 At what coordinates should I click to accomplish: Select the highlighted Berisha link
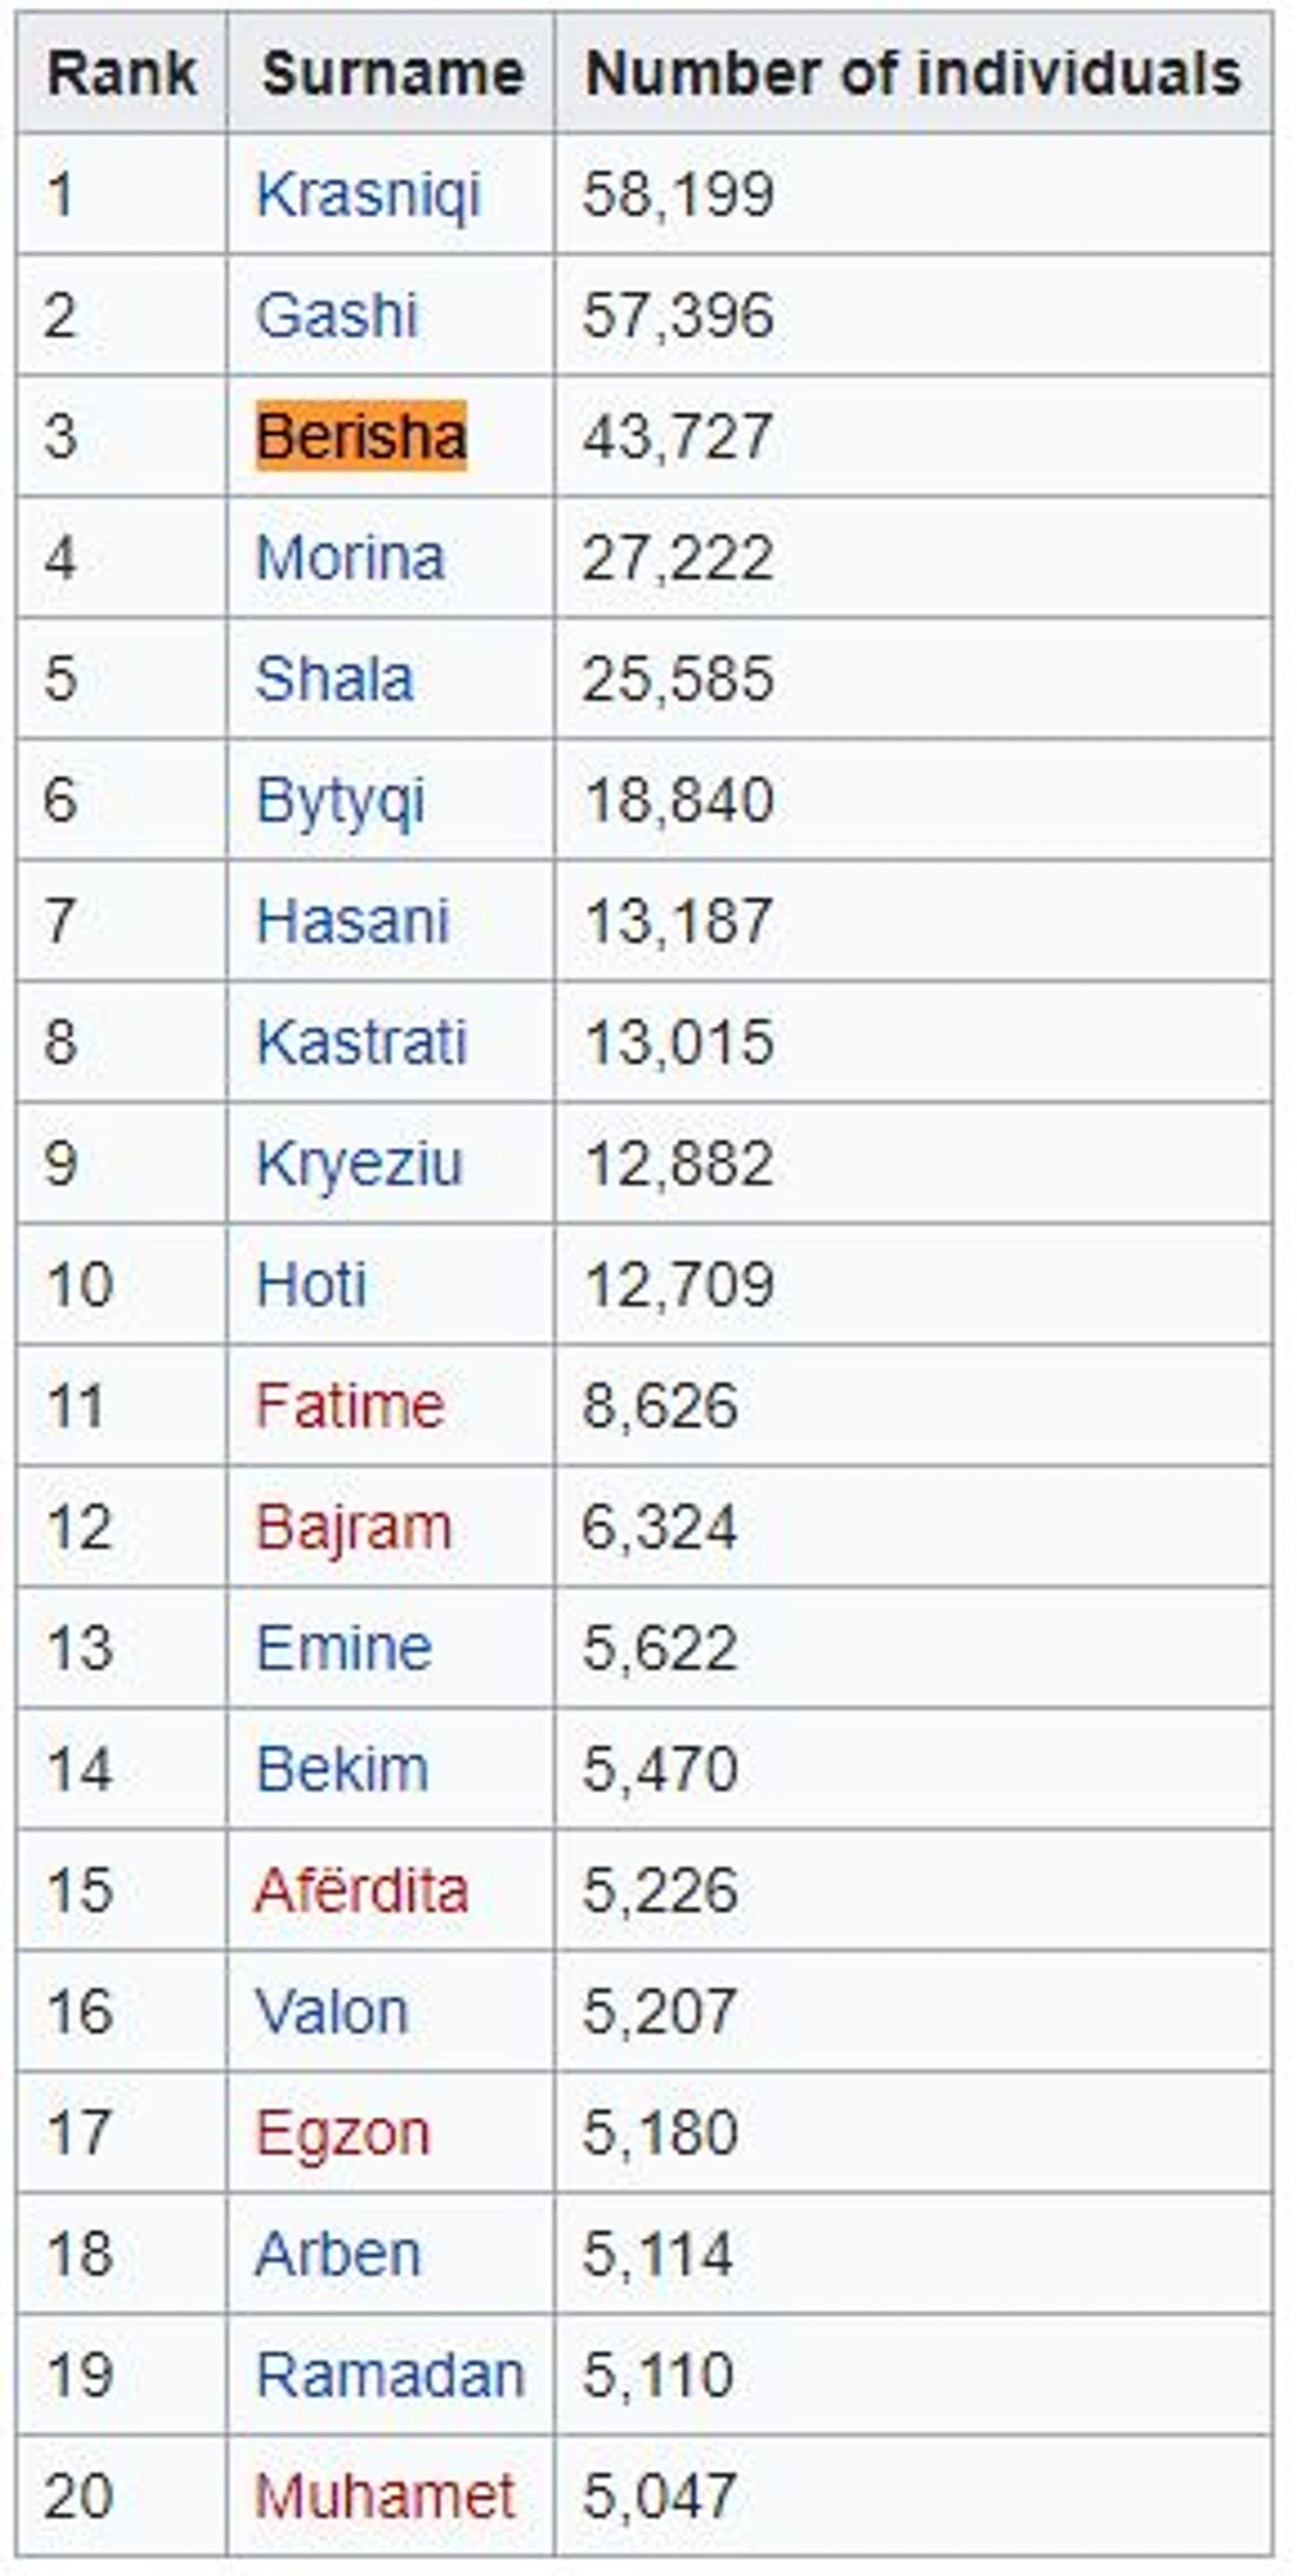(361, 436)
